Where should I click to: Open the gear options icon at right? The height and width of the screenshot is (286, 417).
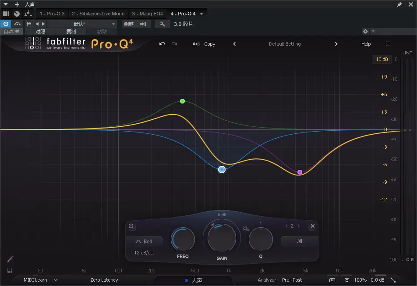(365, 31)
